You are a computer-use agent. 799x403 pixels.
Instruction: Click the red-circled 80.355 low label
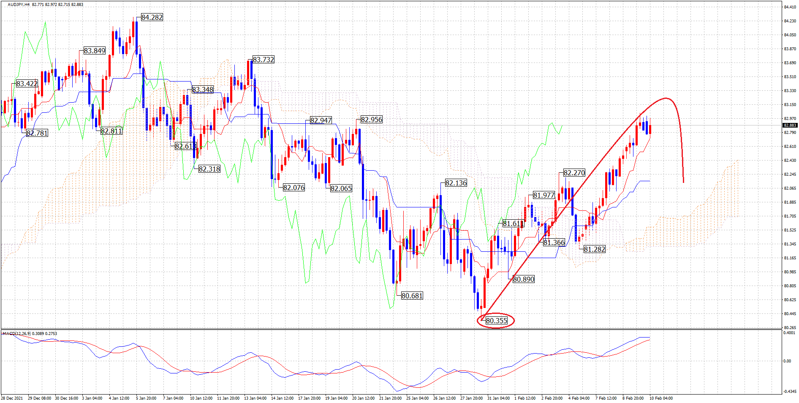pos(496,321)
